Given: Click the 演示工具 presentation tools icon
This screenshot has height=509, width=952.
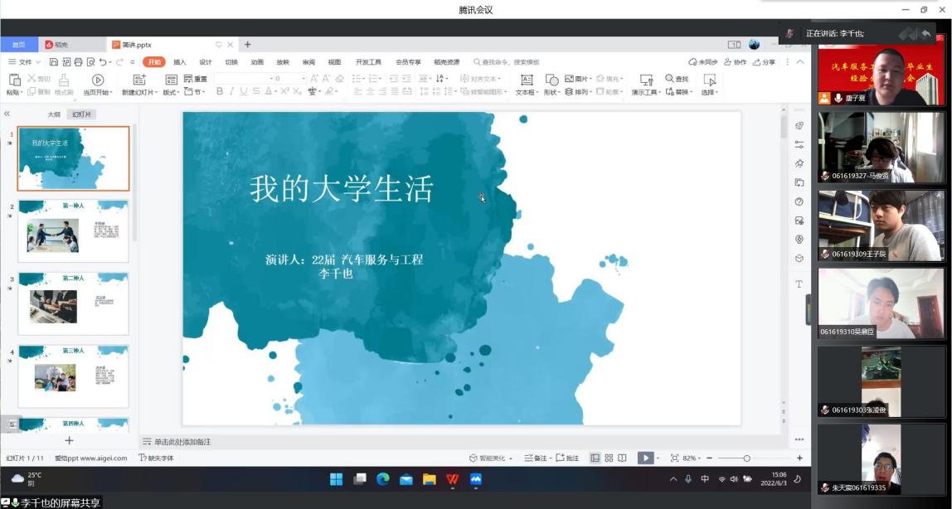Looking at the screenshot, I should point(646,80).
